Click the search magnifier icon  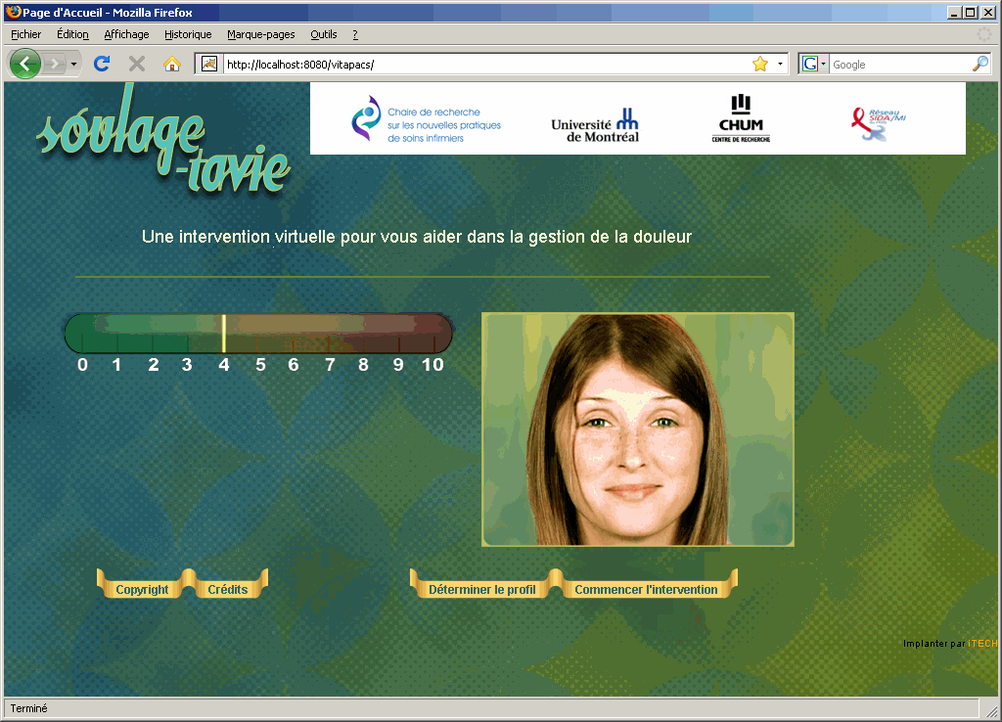point(979,65)
